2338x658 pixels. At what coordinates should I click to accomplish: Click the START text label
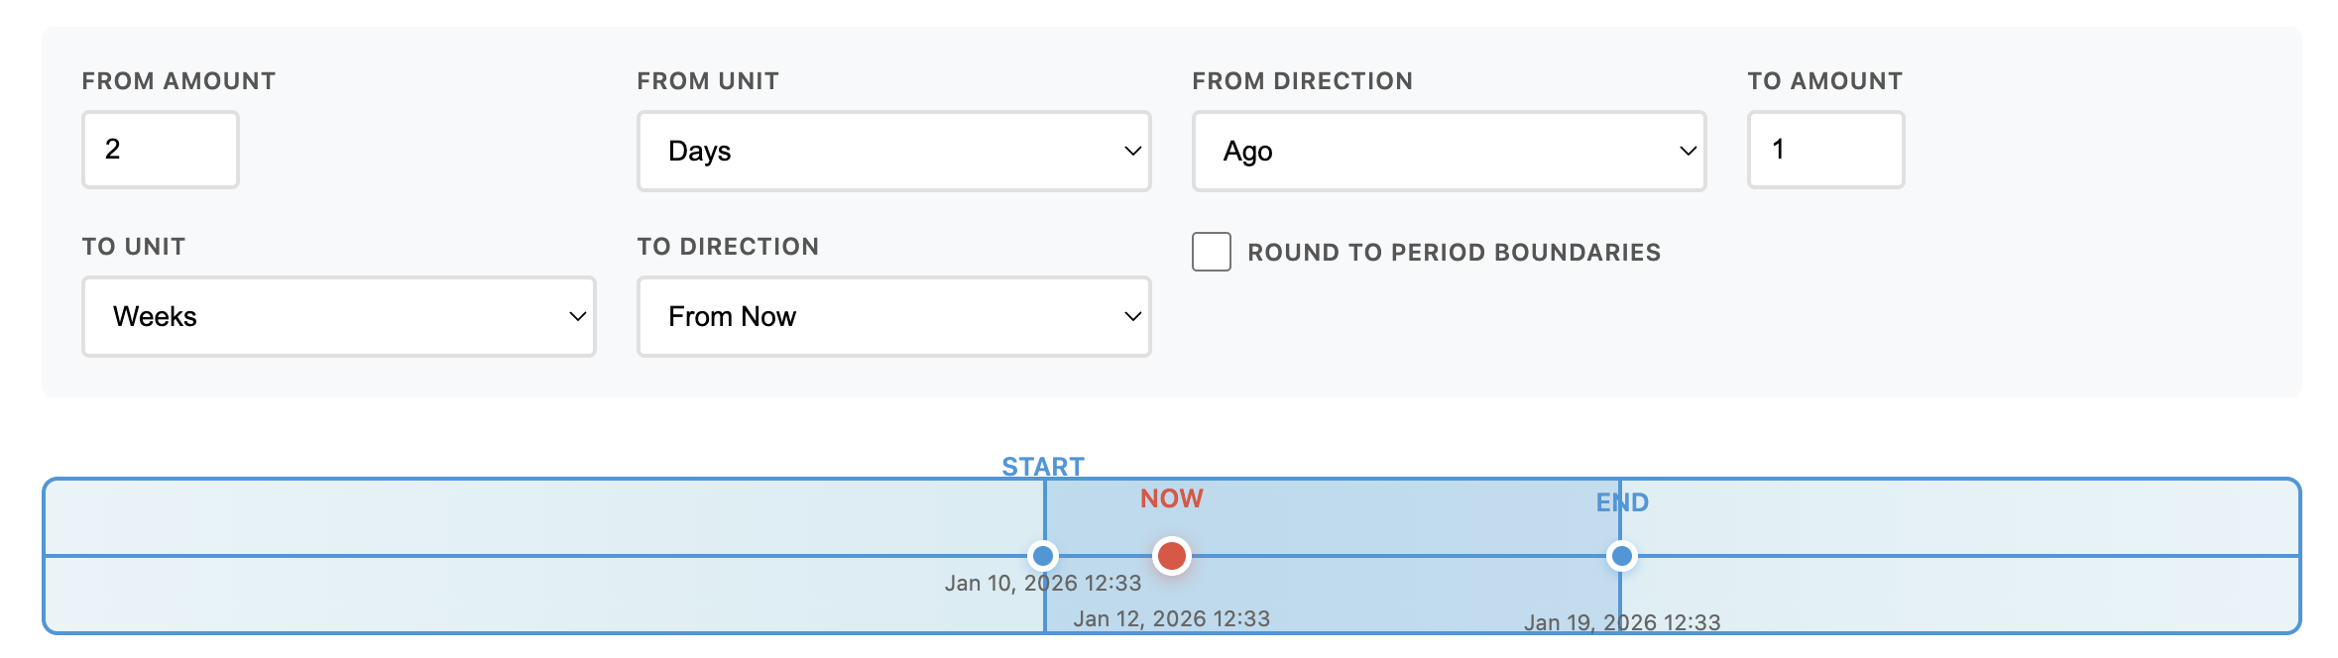point(1043,466)
